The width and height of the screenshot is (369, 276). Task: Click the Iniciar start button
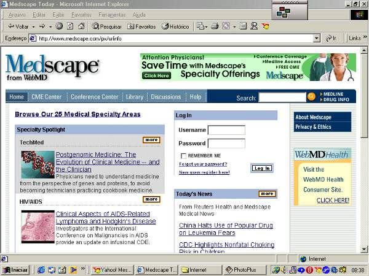pos(15,270)
